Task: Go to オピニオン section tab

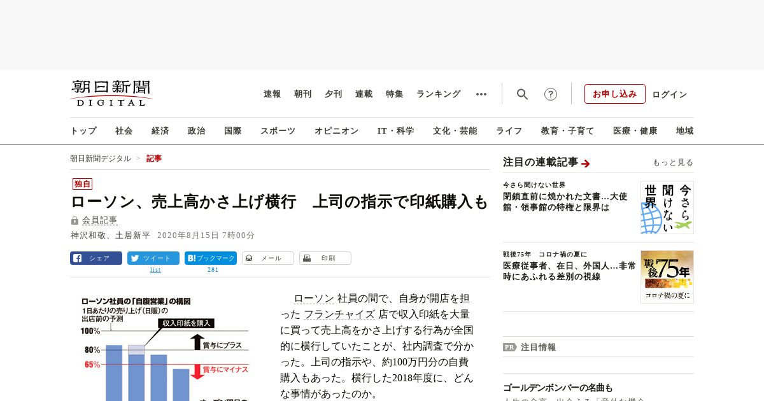Action: (336, 131)
